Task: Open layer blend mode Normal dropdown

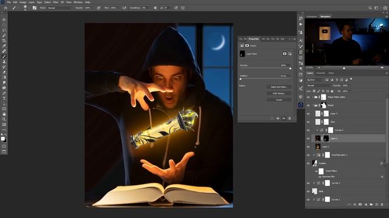Action: click(318, 85)
